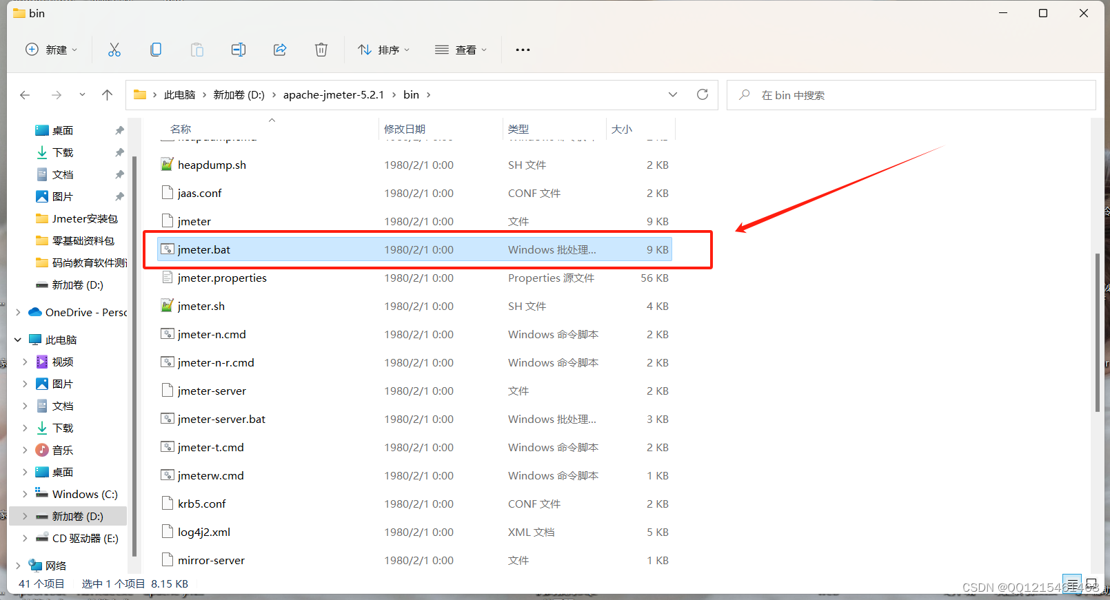Click the Rename icon in toolbar
Image resolution: width=1110 pixels, height=600 pixels.
coord(239,50)
